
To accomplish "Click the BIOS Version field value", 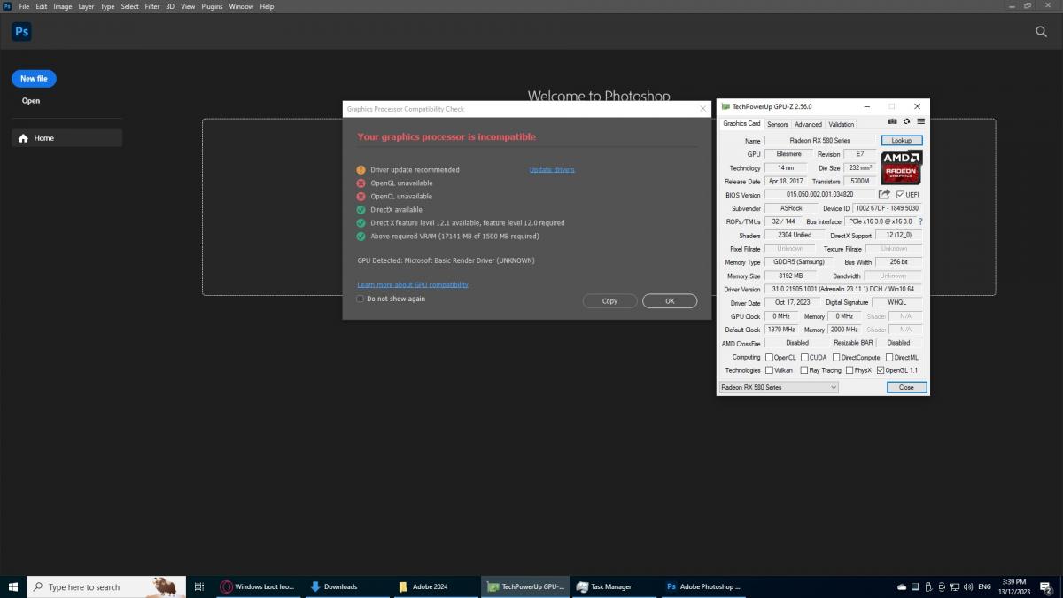I will pos(819,194).
